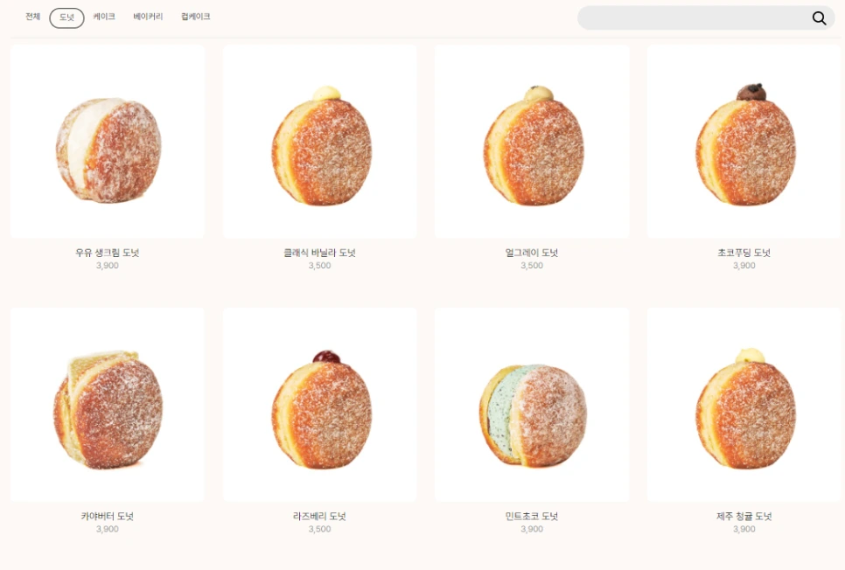845x570 pixels.
Task: View the 얼그레이 도넛 product image
Action: point(532,142)
